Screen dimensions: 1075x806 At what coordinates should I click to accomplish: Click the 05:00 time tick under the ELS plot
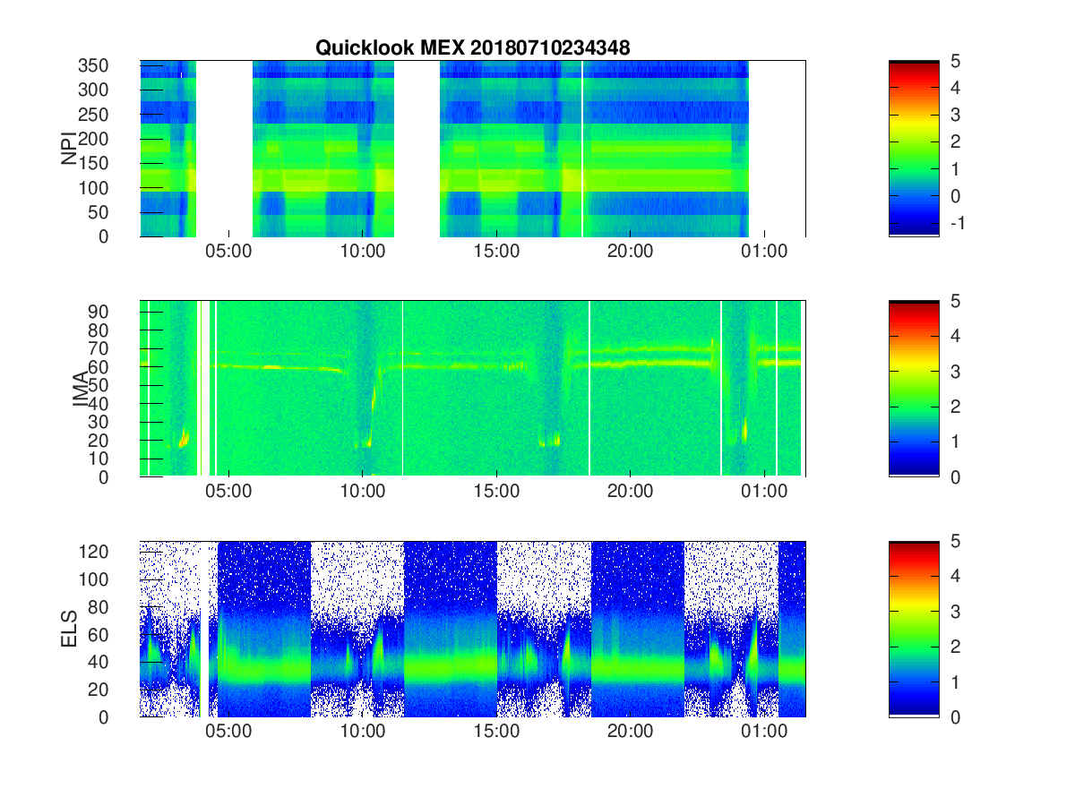[x=228, y=732]
